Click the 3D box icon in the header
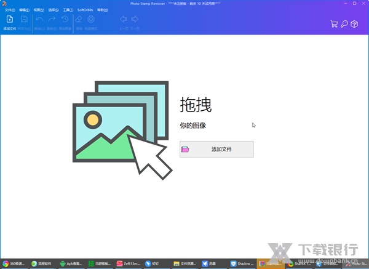 click(354, 24)
